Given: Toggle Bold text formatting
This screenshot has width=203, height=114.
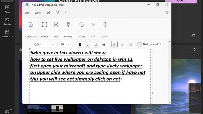Looking at the screenshot, I should click(80, 44).
